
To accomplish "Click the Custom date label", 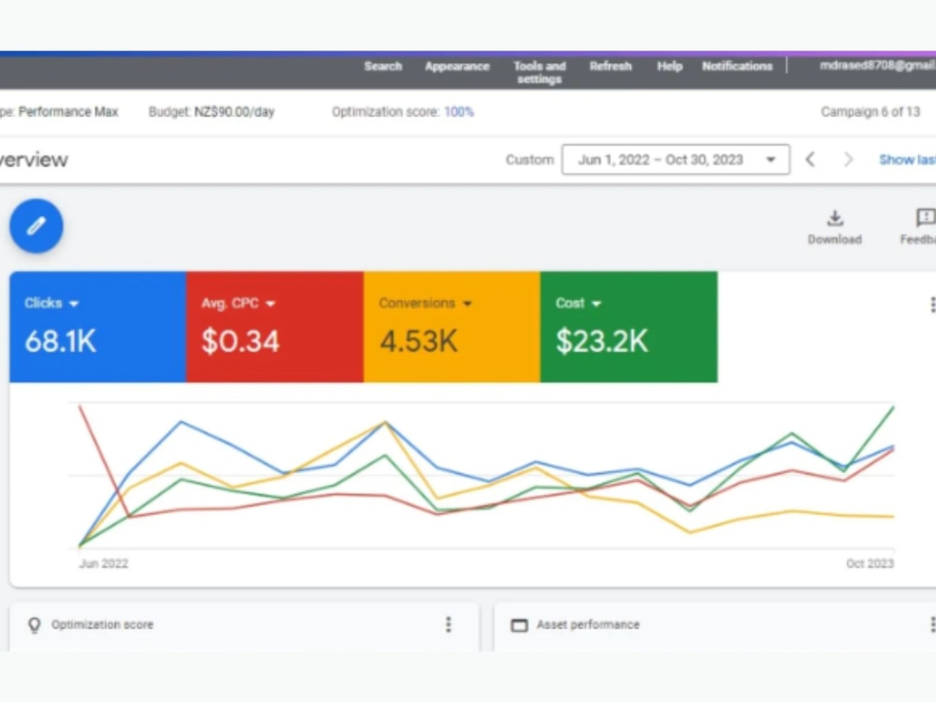I will [x=530, y=160].
